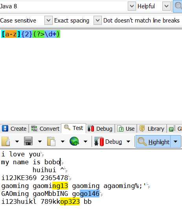Click the magnifier icon at top right
This screenshot has width=182, height=218.
tap(178, 6)
